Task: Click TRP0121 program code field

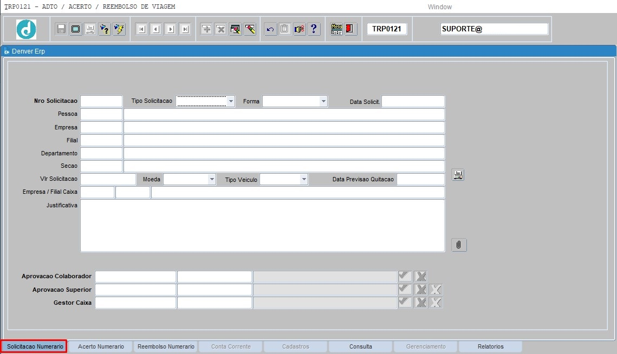Action: coord(387,29)
